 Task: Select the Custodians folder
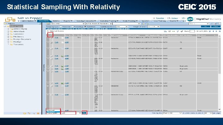pyautogui.click(x=19, y=34)
